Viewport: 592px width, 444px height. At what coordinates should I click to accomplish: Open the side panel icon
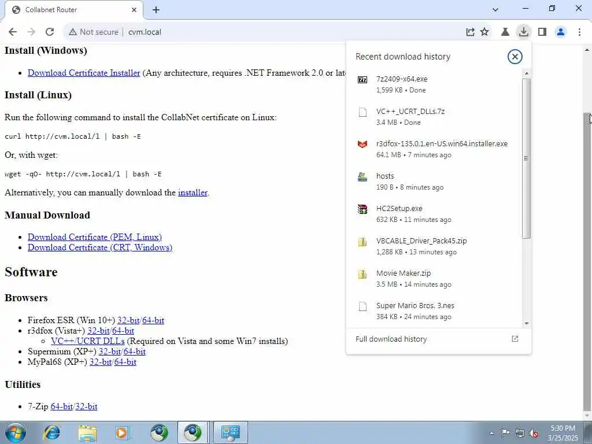542,32
